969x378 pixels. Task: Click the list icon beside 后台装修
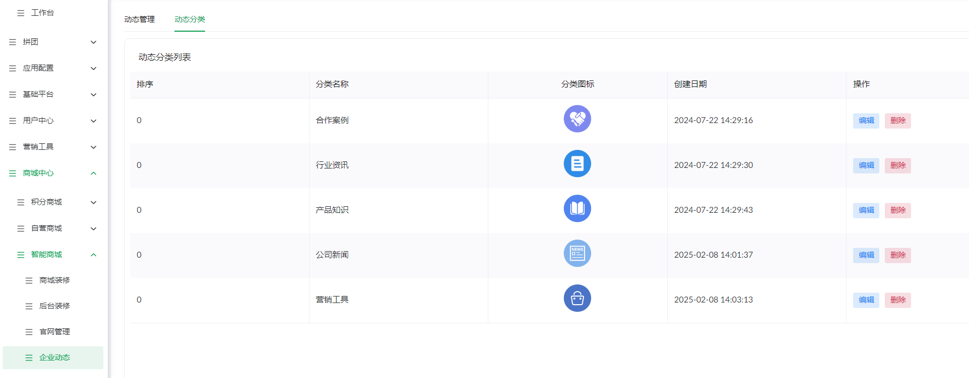tap(29, 306)
